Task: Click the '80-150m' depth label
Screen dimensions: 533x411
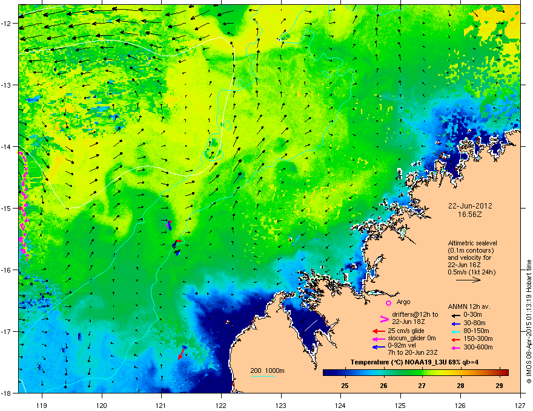Action: pos(476,331)
